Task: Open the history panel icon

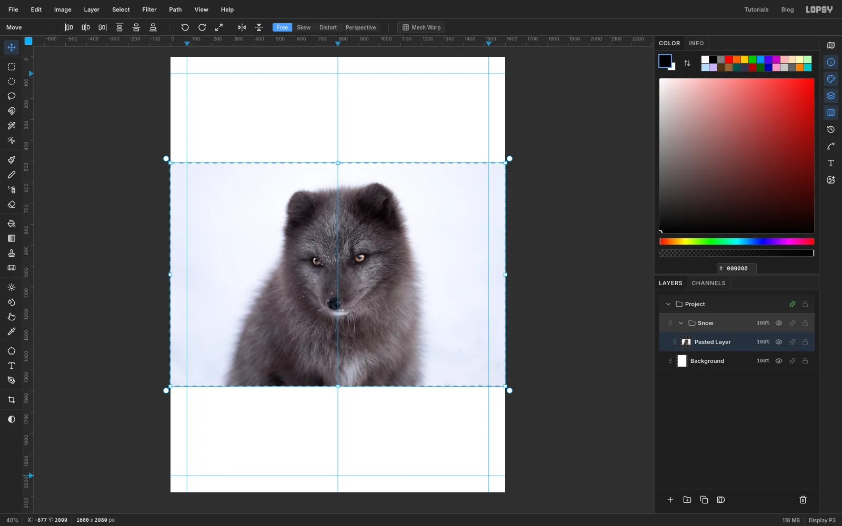Action: (x=831, y=129)
